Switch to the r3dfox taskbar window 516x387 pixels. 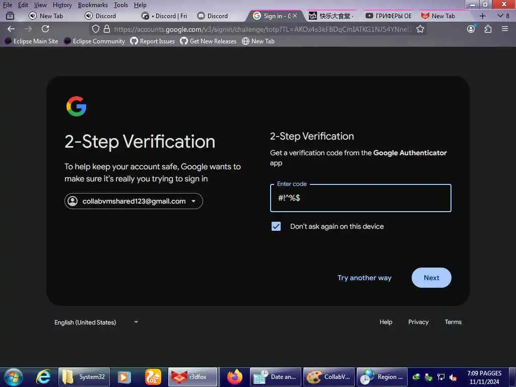(193, 377)
